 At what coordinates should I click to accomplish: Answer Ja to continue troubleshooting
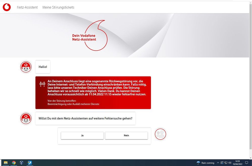82,135
